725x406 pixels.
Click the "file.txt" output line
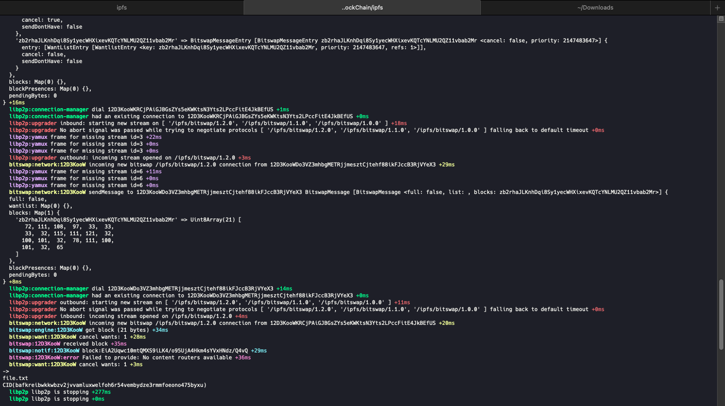pos(15,378)
